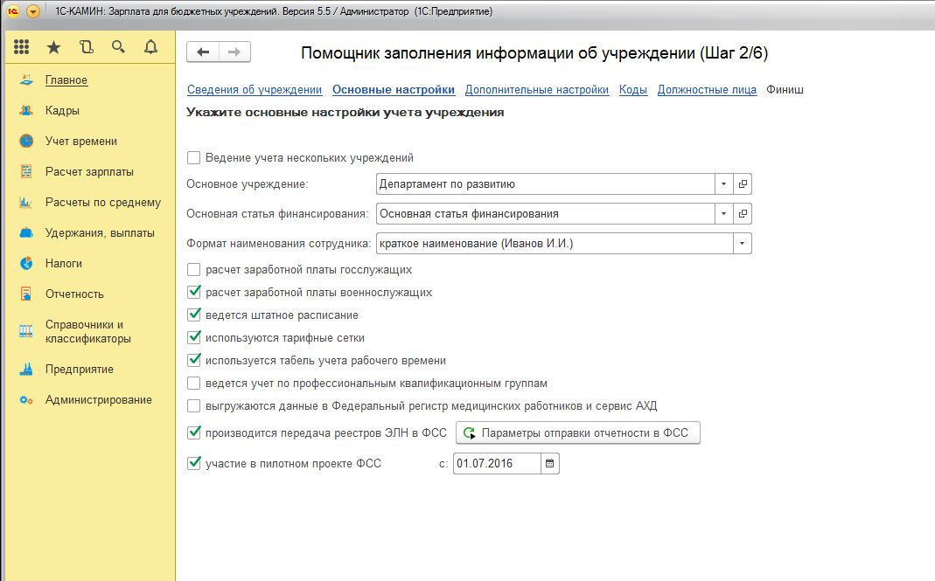This screenshot has height=581, width=935.
Task: Open the Основное учреждение record icon
Action: [x=743, y=184]
